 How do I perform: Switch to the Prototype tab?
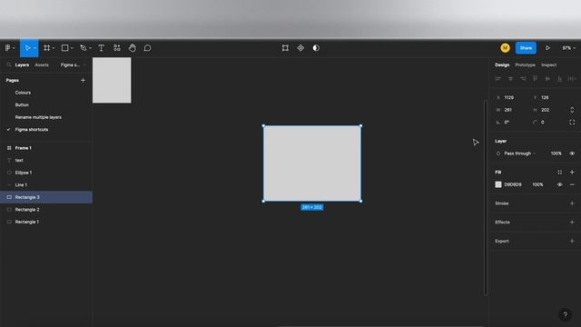[x=525, y=64]
